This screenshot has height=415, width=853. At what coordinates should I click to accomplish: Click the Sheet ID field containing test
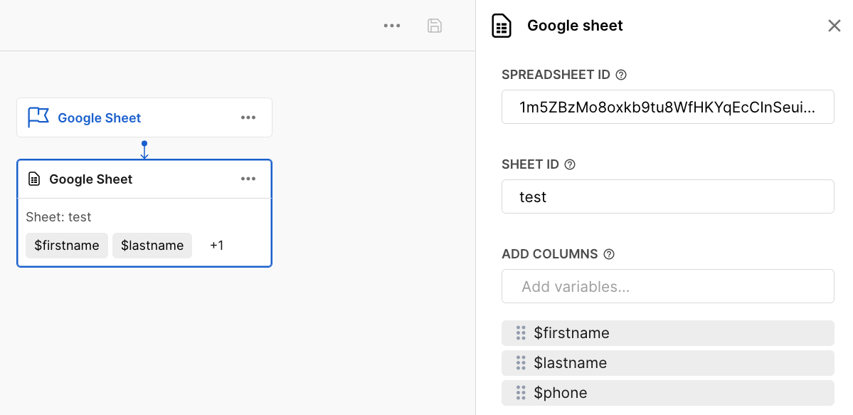667,196
